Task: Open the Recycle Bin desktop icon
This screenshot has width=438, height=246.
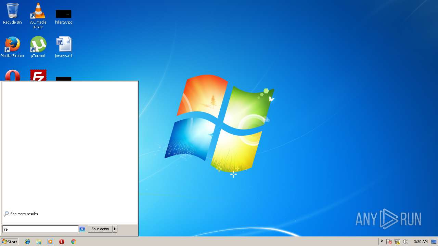Action: coord(12,14)
